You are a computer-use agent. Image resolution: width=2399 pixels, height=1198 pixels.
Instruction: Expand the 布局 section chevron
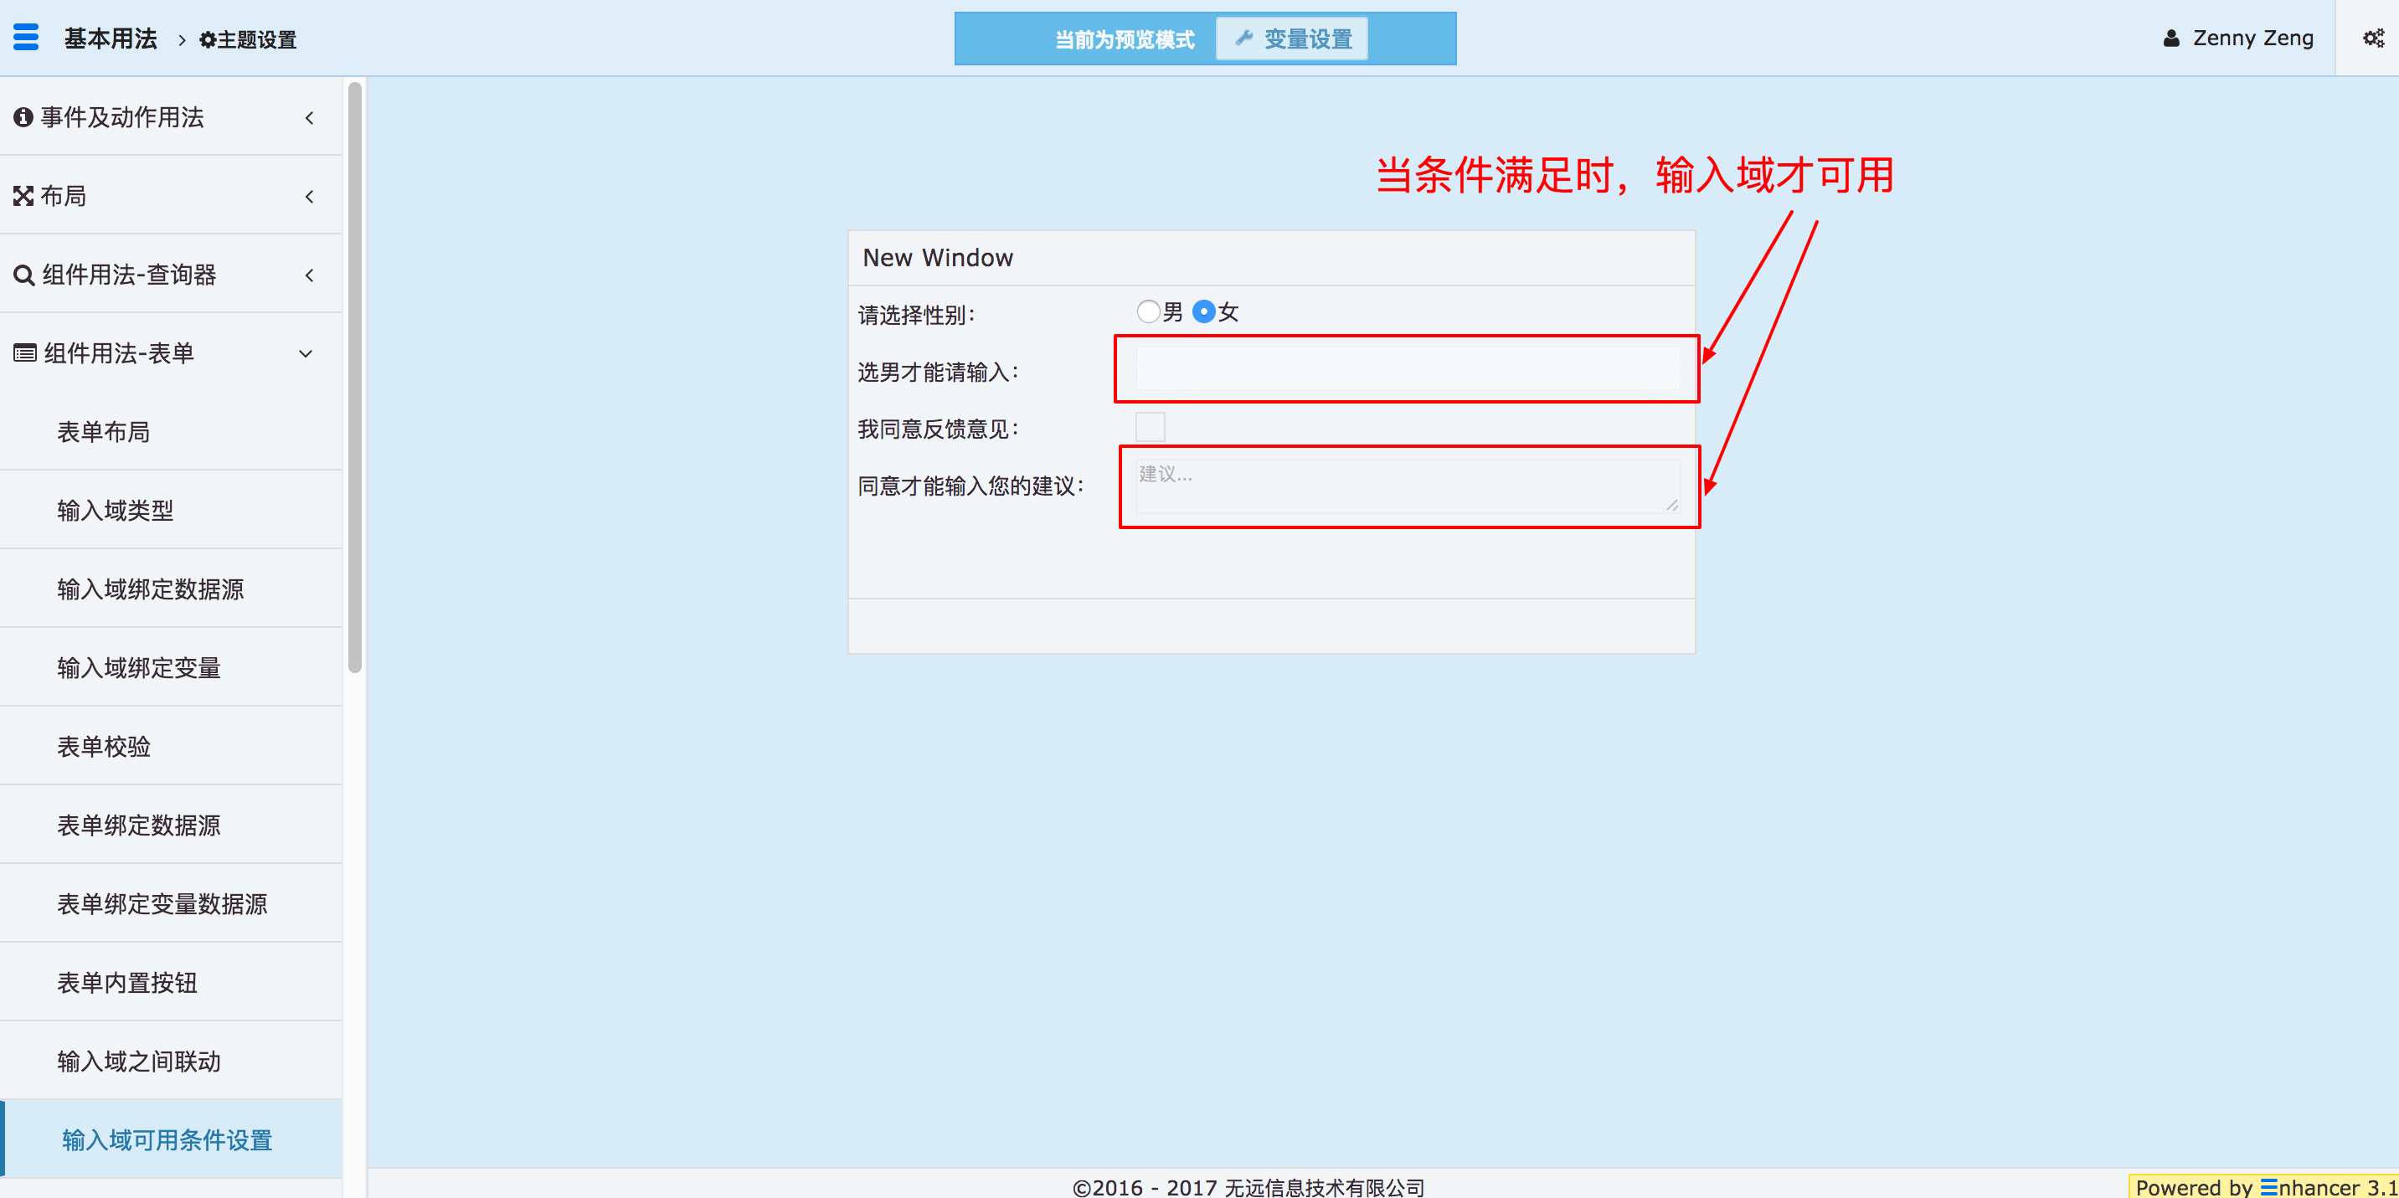pyautogui.click(x=309, y=197)
